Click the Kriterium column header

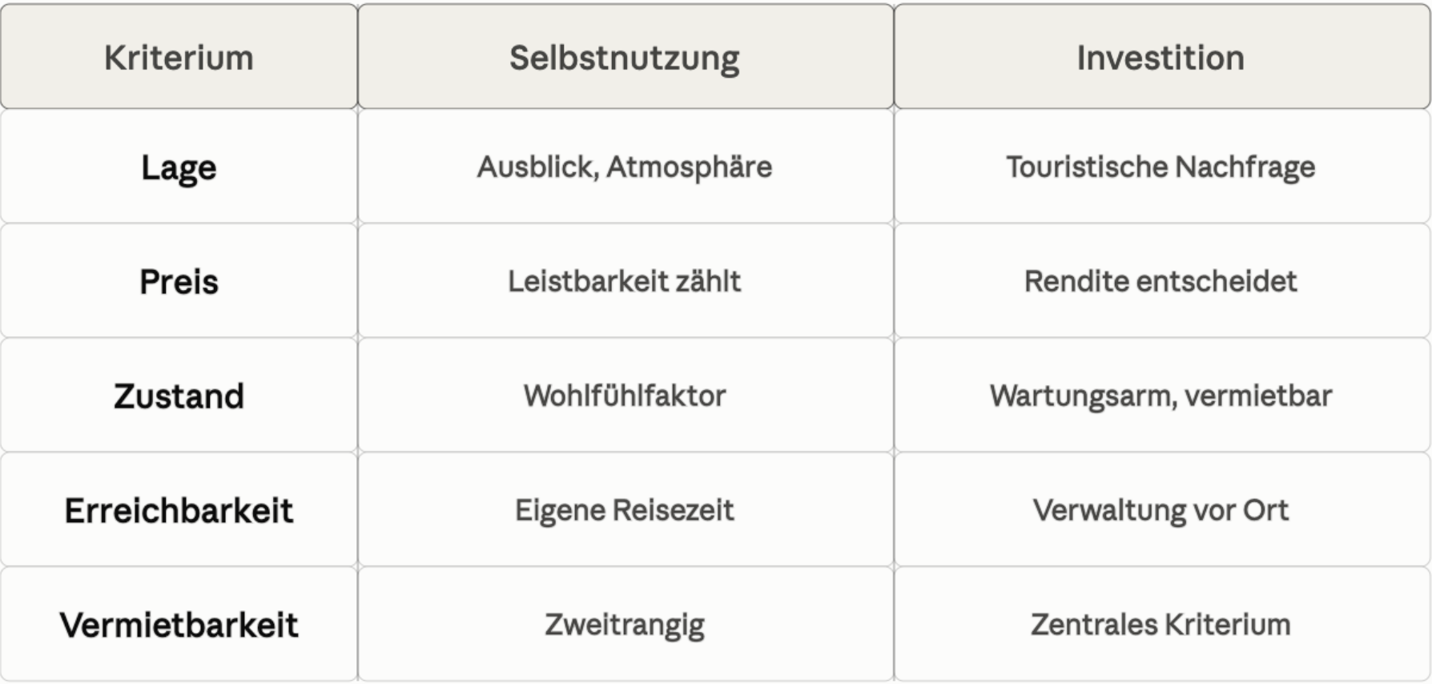tap(179, 57)
